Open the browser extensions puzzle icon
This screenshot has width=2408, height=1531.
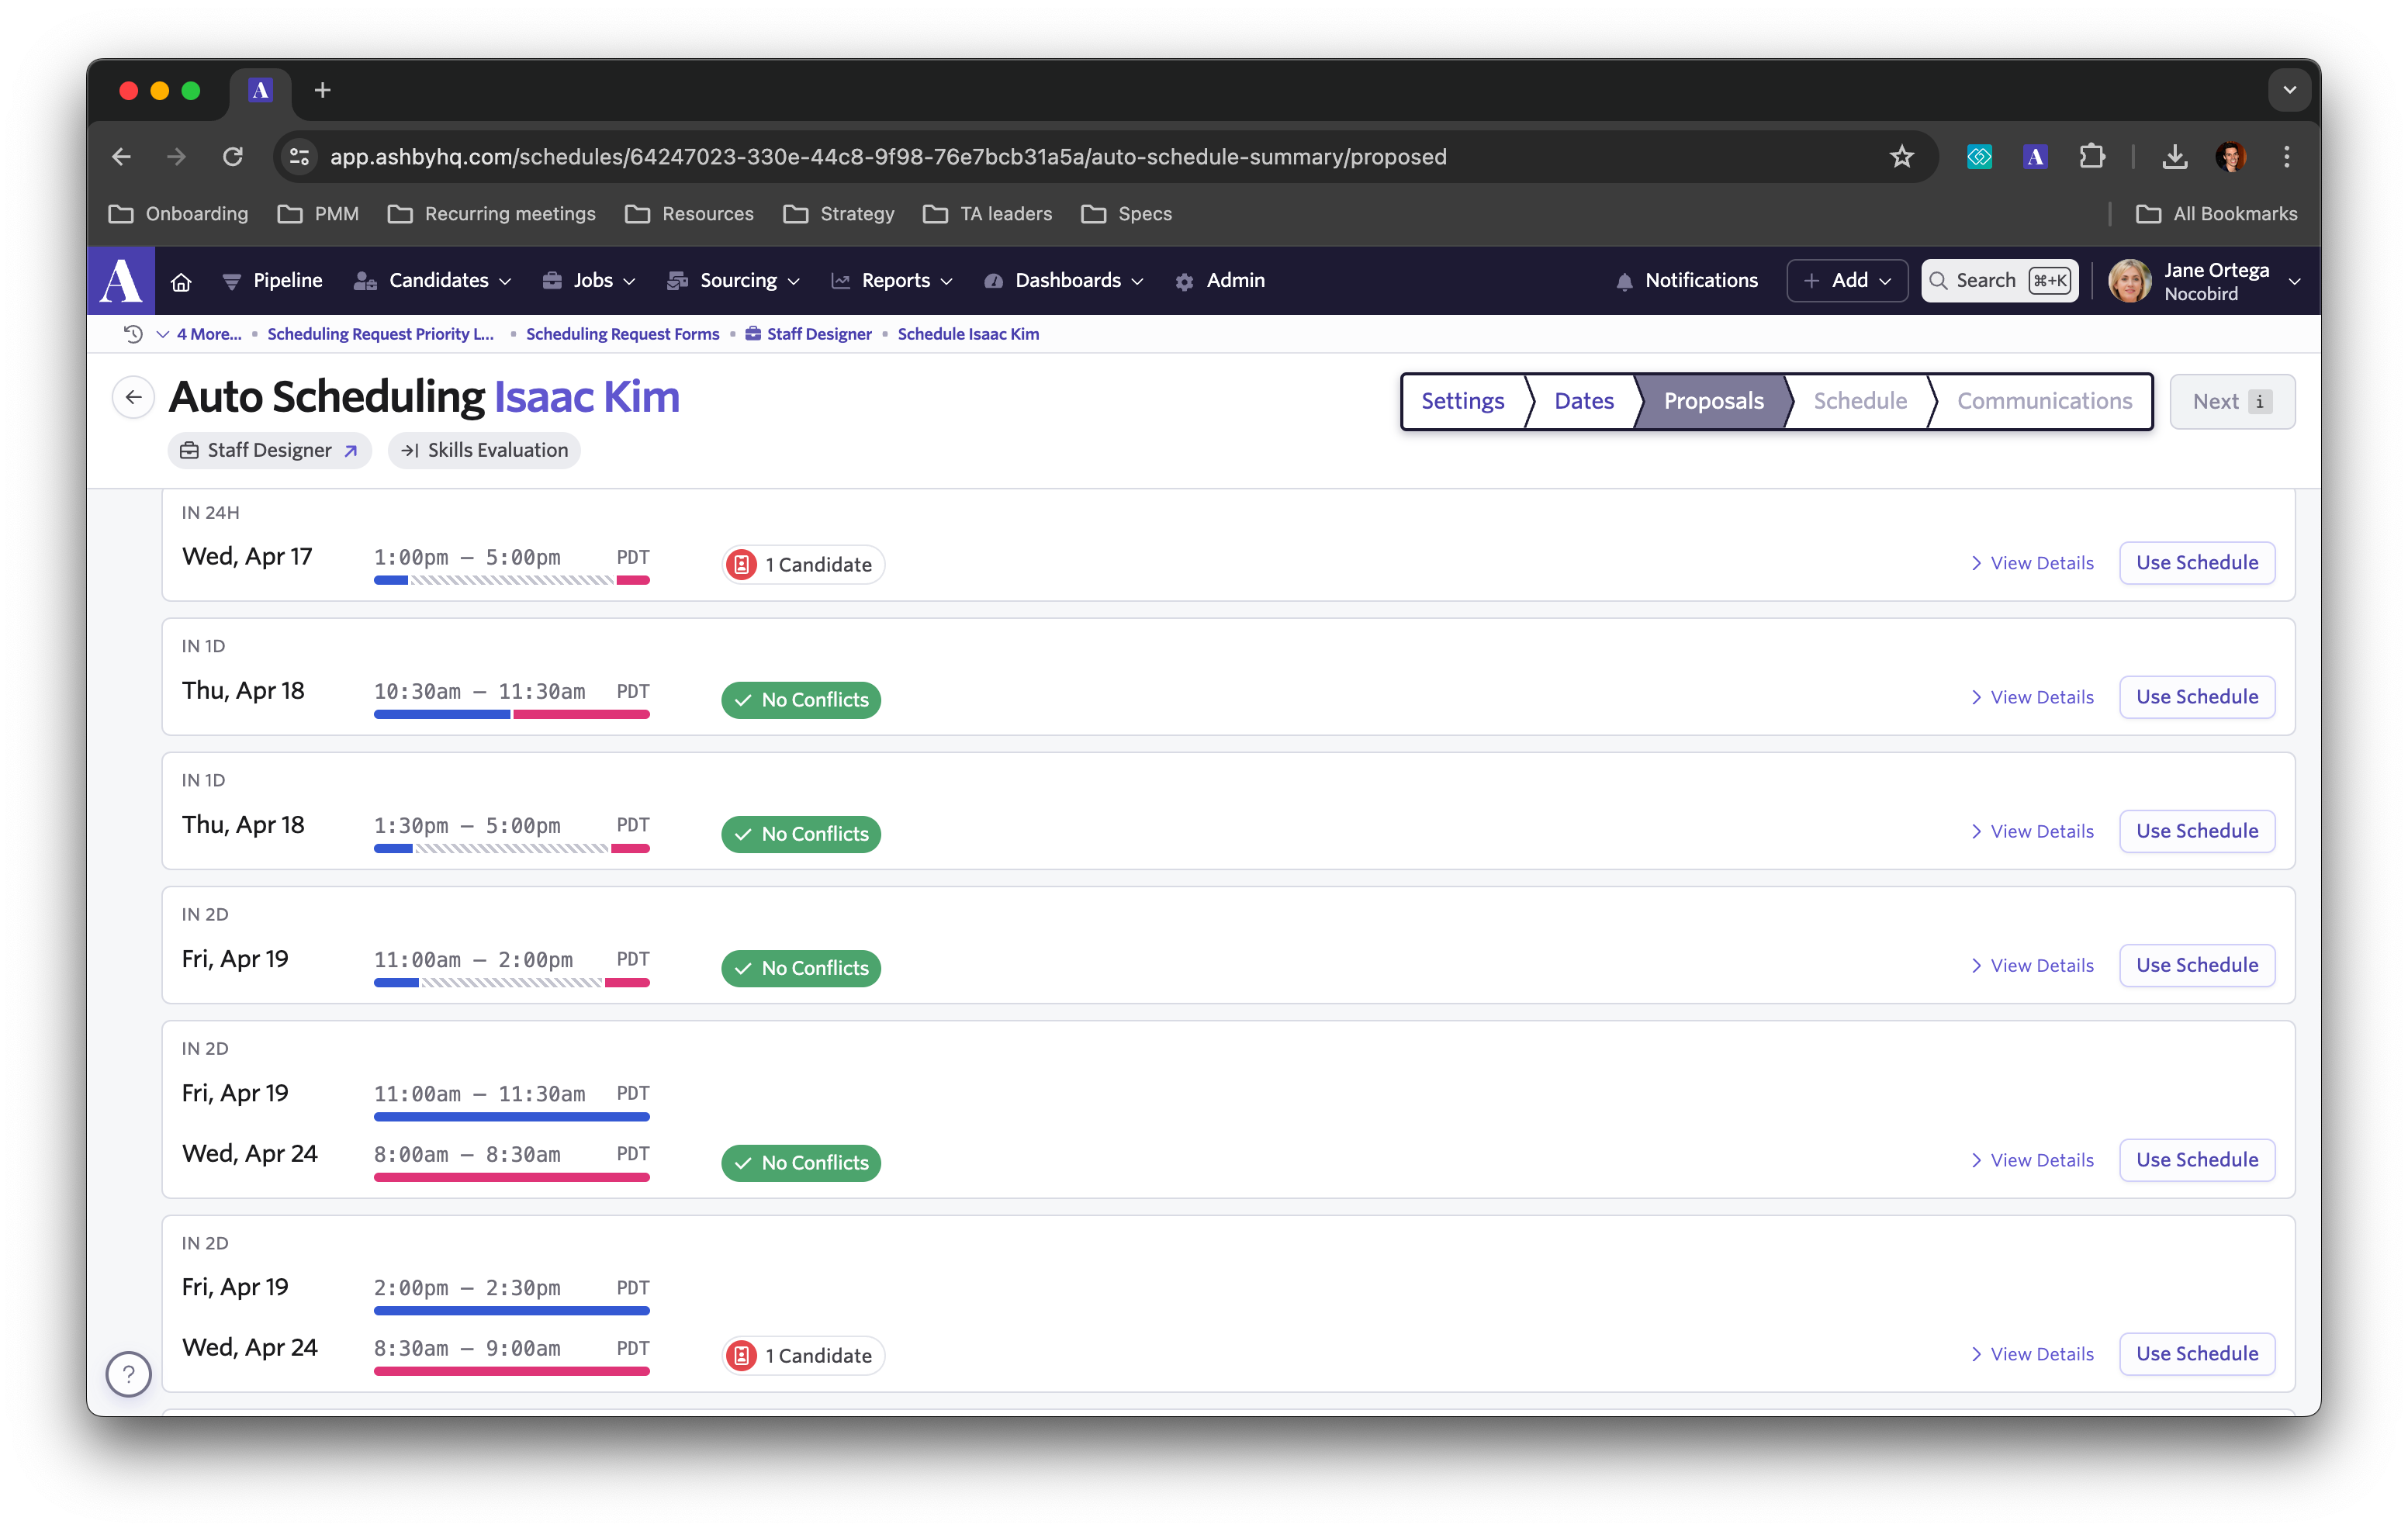coord(2091,157)
